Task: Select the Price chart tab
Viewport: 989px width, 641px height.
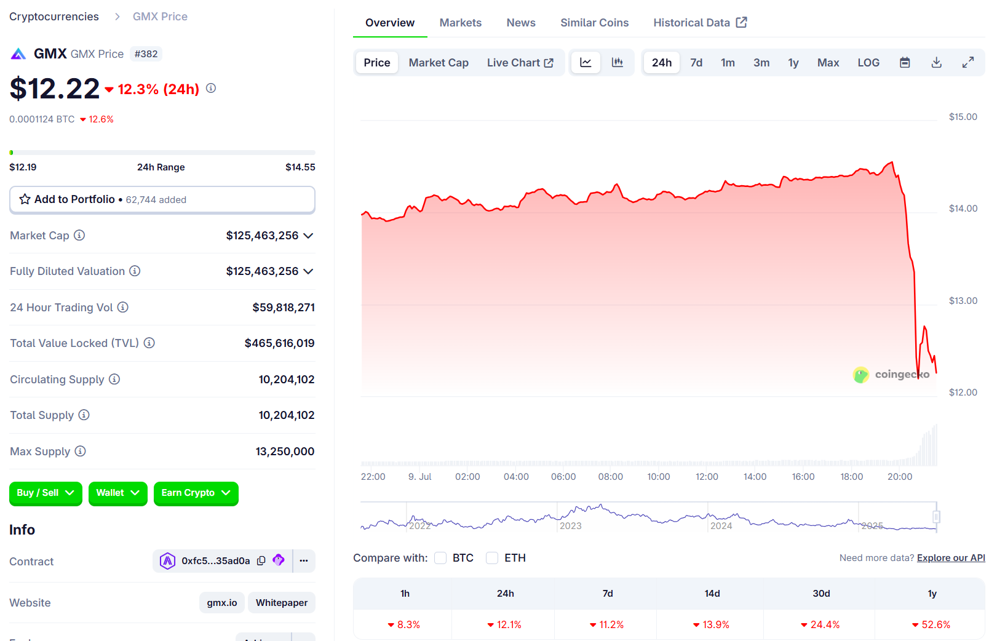Action: pyautogui.click(x=377, y=62)
